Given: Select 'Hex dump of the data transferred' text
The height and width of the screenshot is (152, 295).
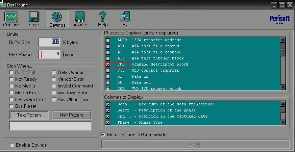Looking at the screenshot, I should (176, 104).
